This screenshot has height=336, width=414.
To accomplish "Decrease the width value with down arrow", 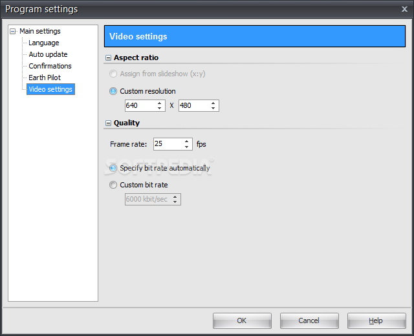I will coord(160,108).
